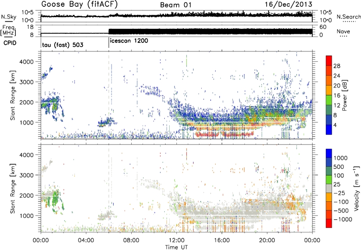Click the Power colorbar tick value 28
Screen dimensions: 361x250
click(x=337, y=66)
